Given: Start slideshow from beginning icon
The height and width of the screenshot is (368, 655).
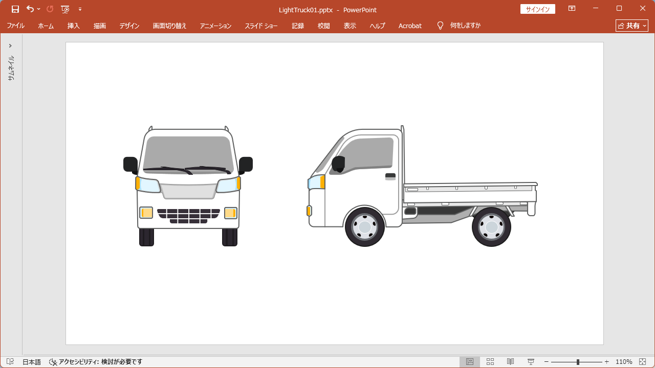Looking at the screenshot, I should [65, 9].
